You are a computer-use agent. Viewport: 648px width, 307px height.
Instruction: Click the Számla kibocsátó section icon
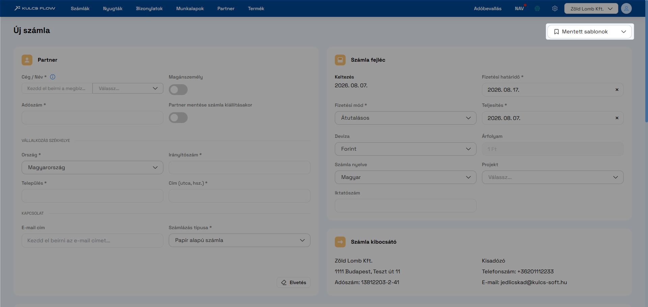pyautogui.click(x=340, y=242)
